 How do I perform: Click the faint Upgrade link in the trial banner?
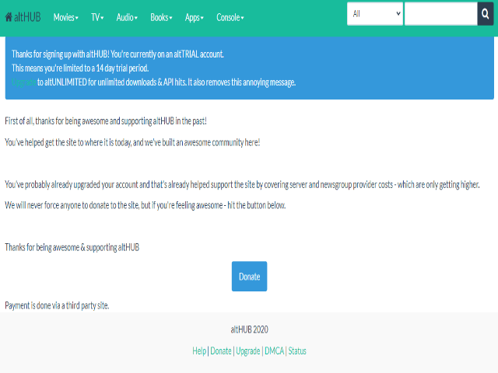click(23, 82)
